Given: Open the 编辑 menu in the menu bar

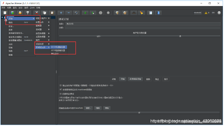Looking at the screenshot, I should [x=9, y=8].
